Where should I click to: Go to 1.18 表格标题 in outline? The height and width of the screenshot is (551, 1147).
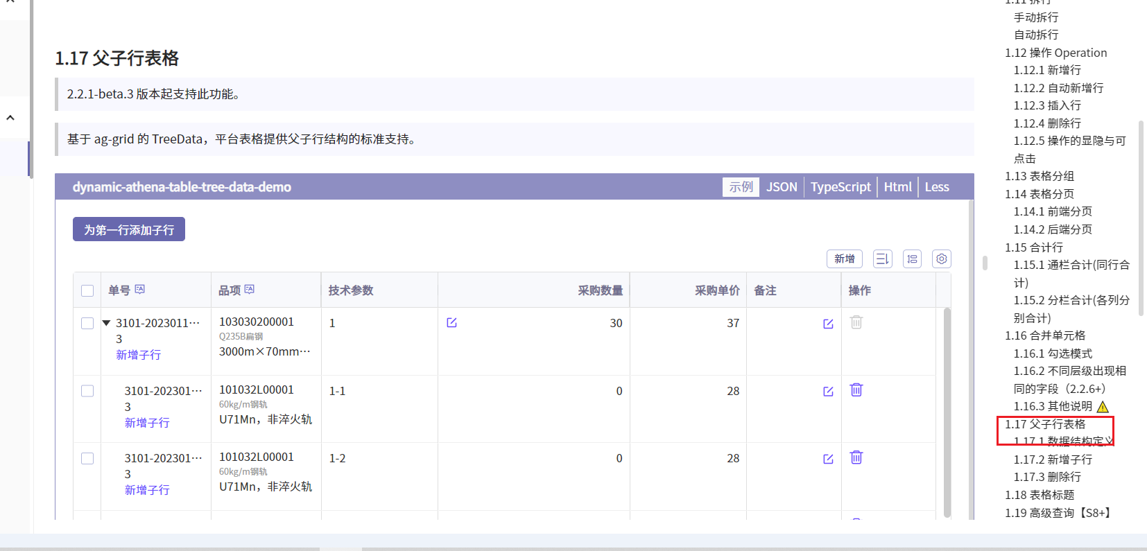1040,495
